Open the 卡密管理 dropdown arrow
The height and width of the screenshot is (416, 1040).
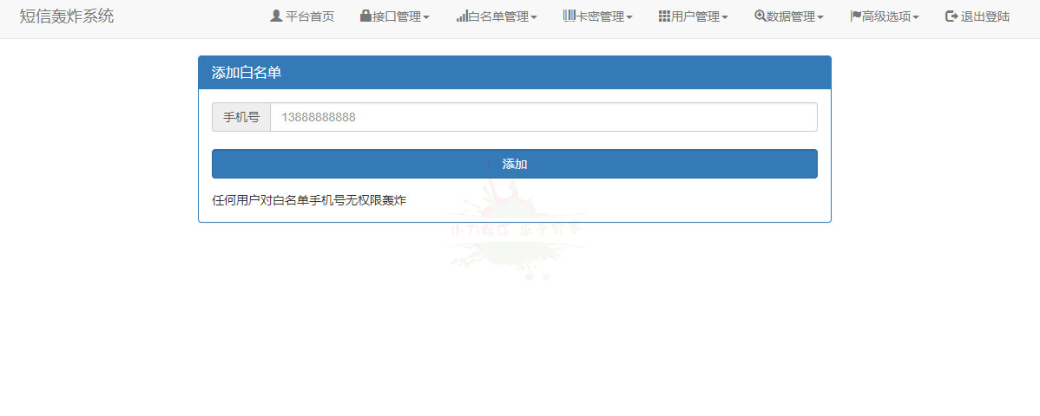[629, 17]
